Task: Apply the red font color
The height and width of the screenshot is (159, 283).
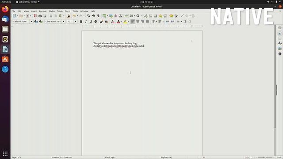Action: tap(119, 22)
